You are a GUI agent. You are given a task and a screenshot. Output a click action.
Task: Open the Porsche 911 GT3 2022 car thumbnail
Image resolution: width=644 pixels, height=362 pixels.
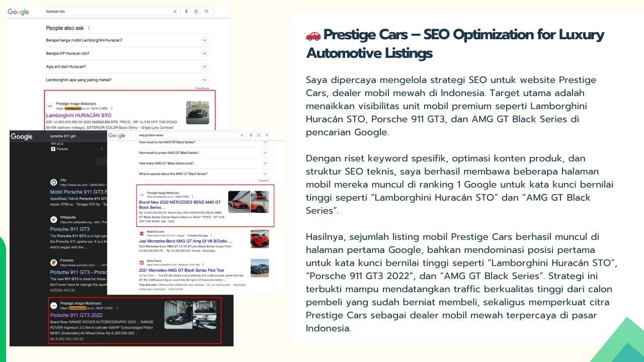[x=191, y=315]
